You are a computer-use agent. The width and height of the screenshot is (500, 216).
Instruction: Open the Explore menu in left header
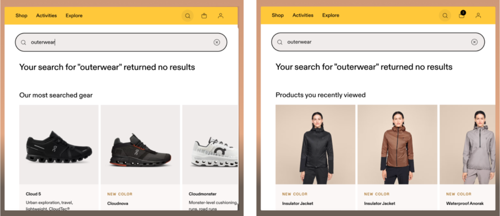click(74, 16)
